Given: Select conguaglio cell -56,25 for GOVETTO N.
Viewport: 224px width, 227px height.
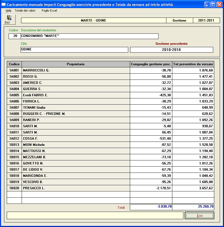Looking at the screenshot, I should click(x=151, y=163).
